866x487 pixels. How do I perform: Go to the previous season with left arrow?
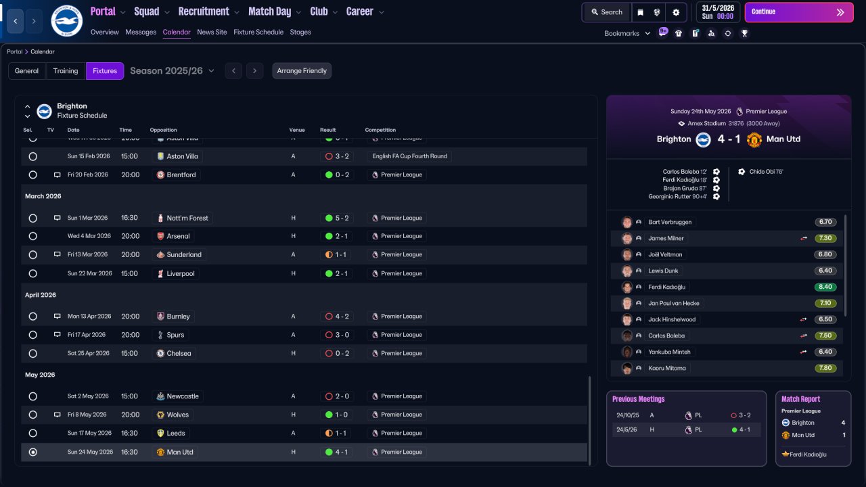tap(233, 71)
